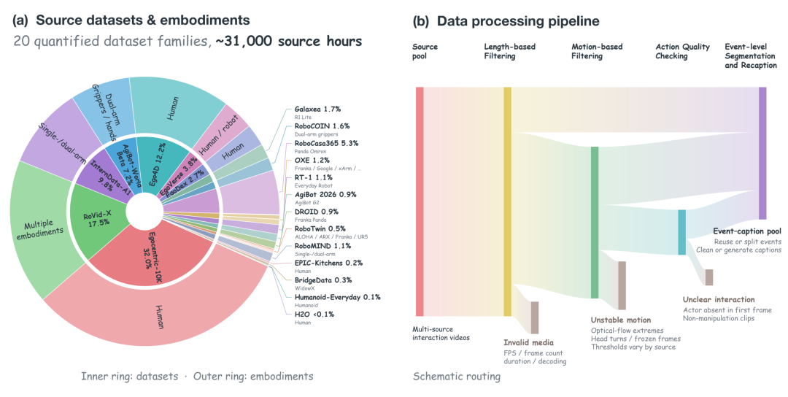
Task: Select the Unclear interaction label
Action: click(x=719, y=299)
